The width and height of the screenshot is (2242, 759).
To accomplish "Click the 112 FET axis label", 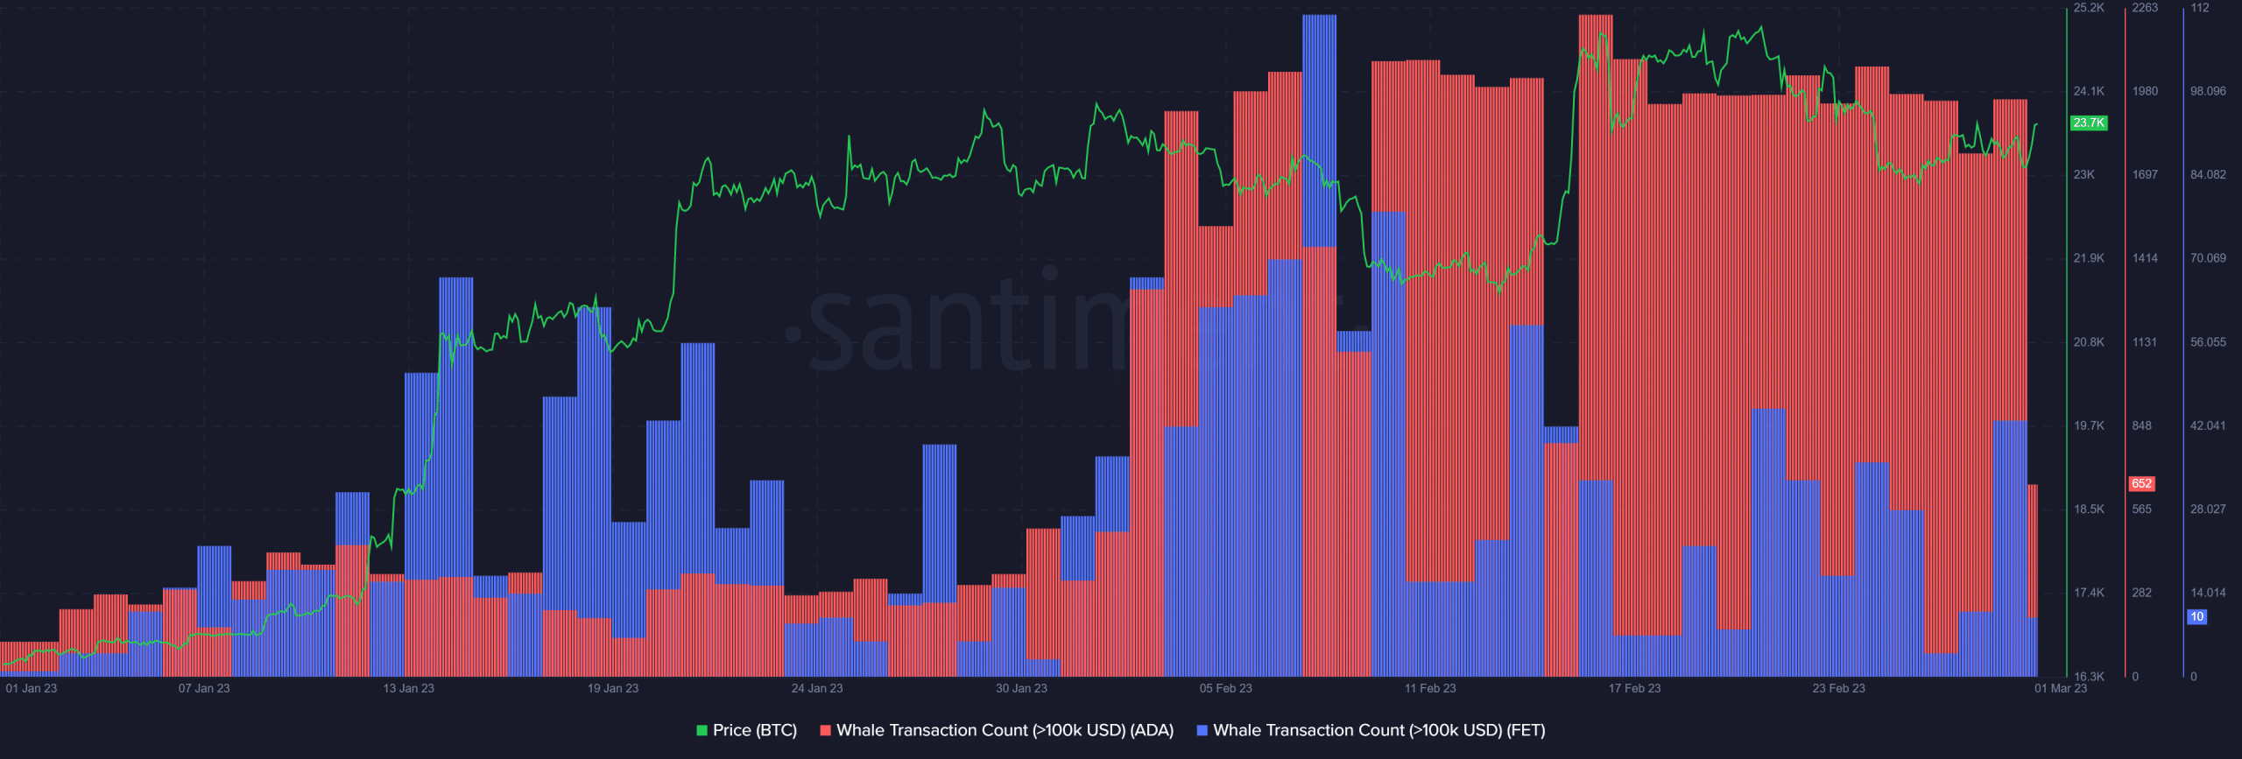I will pyautogui.click(x=2200, y=8).
